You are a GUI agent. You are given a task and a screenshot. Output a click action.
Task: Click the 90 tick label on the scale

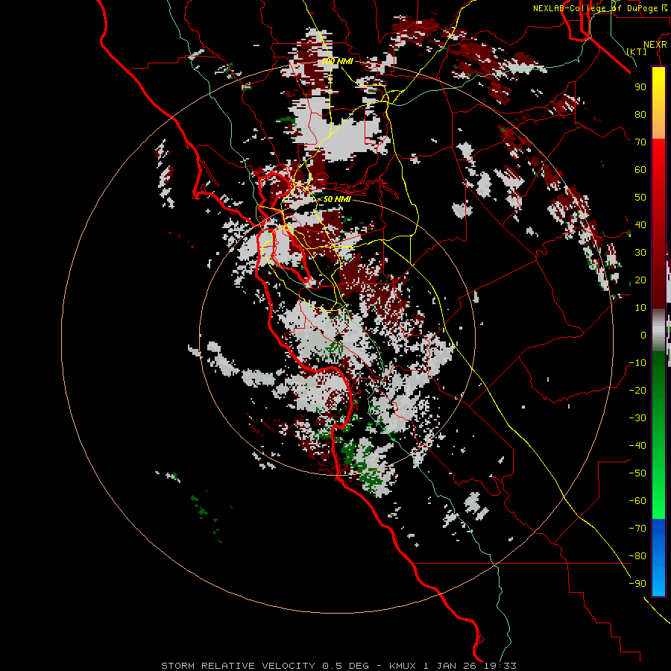[x=640, y=87]
